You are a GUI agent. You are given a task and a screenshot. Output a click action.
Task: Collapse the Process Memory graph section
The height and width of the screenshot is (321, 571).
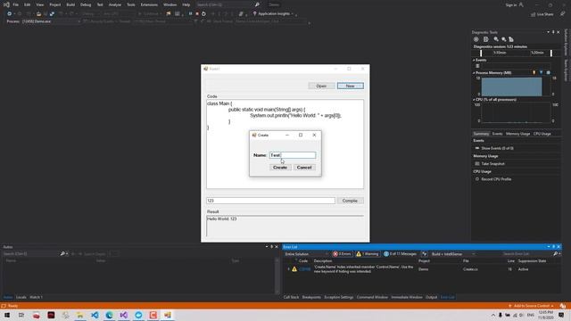[x=474, y=73]
